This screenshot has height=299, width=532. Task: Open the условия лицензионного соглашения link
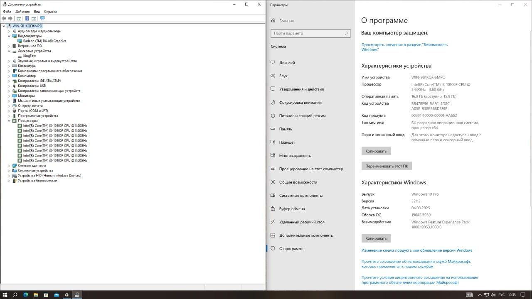click(420, 280)
